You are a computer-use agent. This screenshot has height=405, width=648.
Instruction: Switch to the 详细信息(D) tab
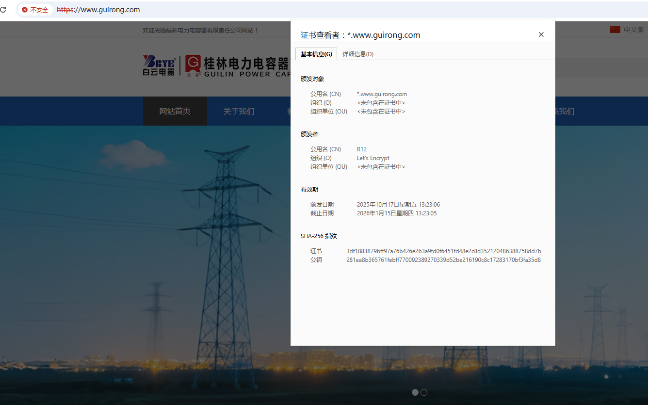click(358, 54)
